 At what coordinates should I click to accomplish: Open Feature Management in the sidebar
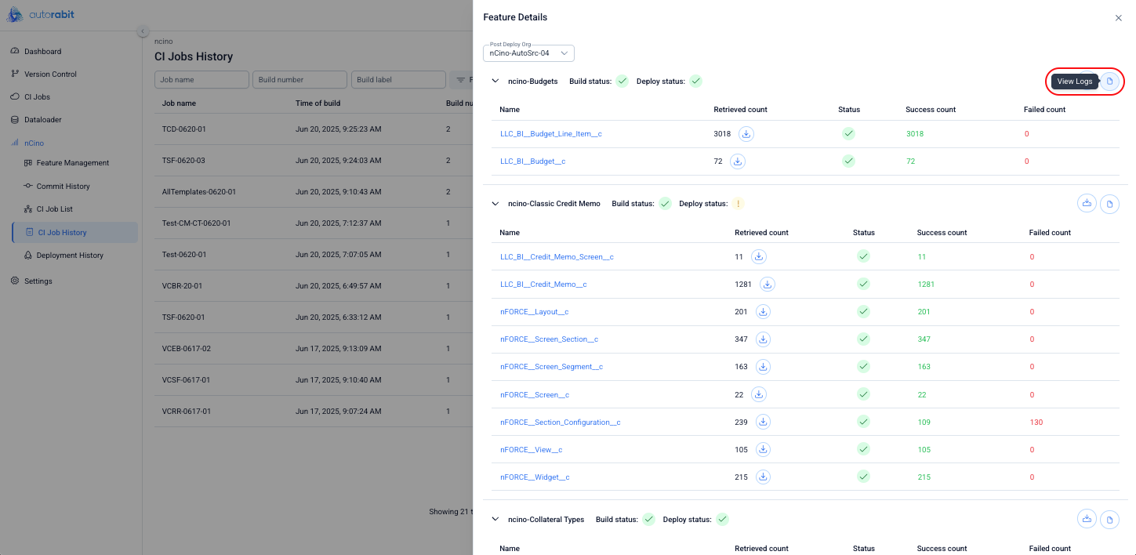(72, 163)
